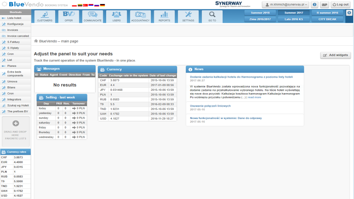Select the Russian flag language
Viewport: 354px width, 199px height.
pyautogui.click(x=97, y=5)
